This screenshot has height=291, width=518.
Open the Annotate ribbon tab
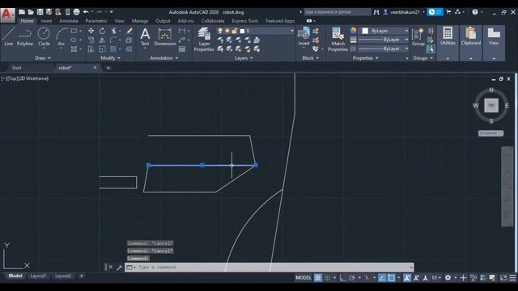69,21
